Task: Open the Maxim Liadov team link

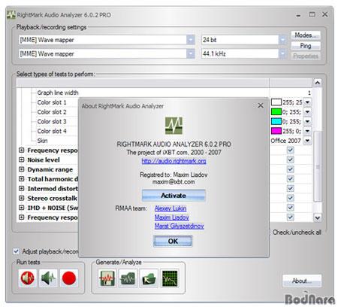Action: click(x=172, y=217)
